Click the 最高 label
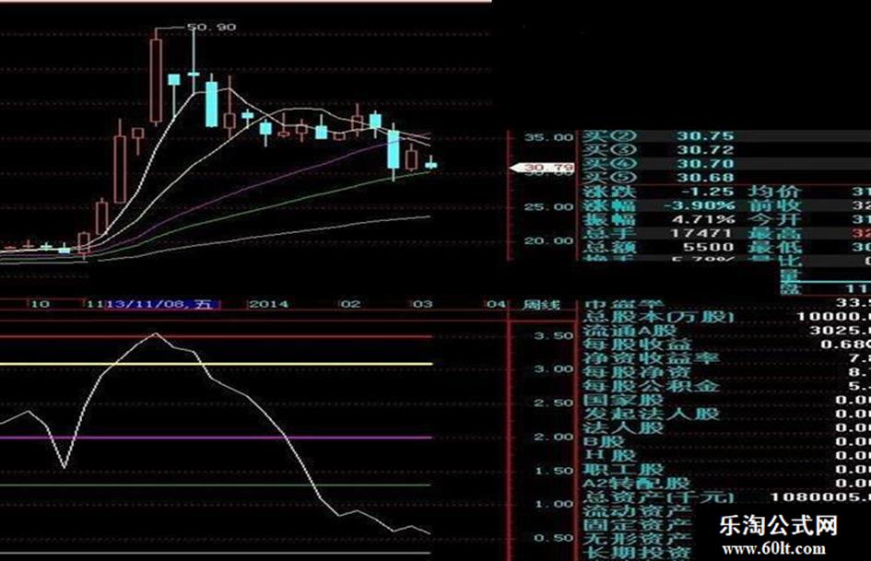871x561 pixels. (x=774, y=233)
